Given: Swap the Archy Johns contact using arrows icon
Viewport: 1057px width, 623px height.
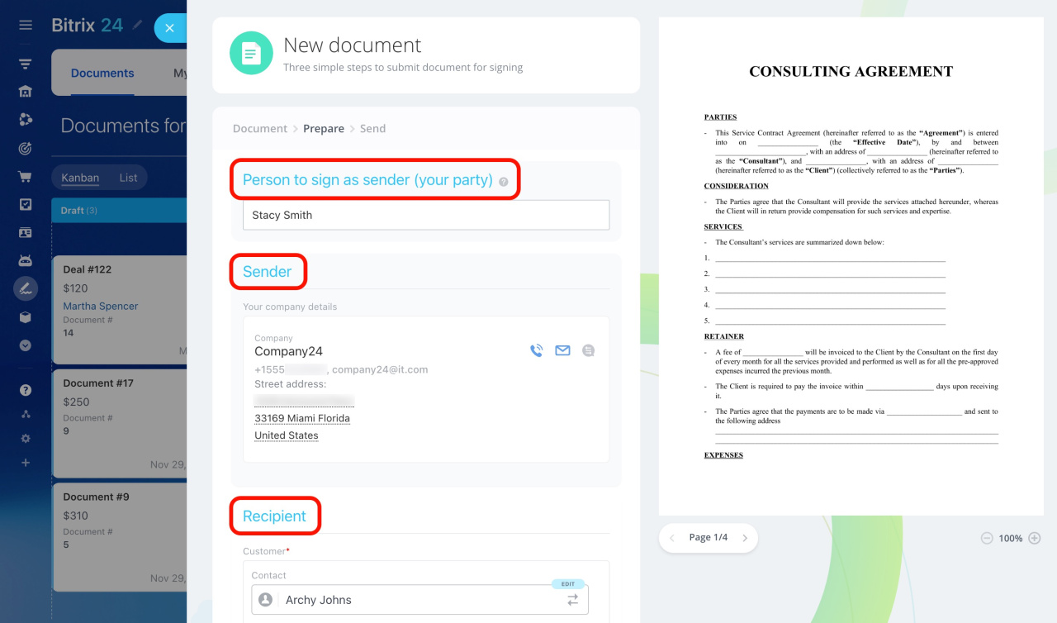Looking at the screenshot, I should click(572, 601).
